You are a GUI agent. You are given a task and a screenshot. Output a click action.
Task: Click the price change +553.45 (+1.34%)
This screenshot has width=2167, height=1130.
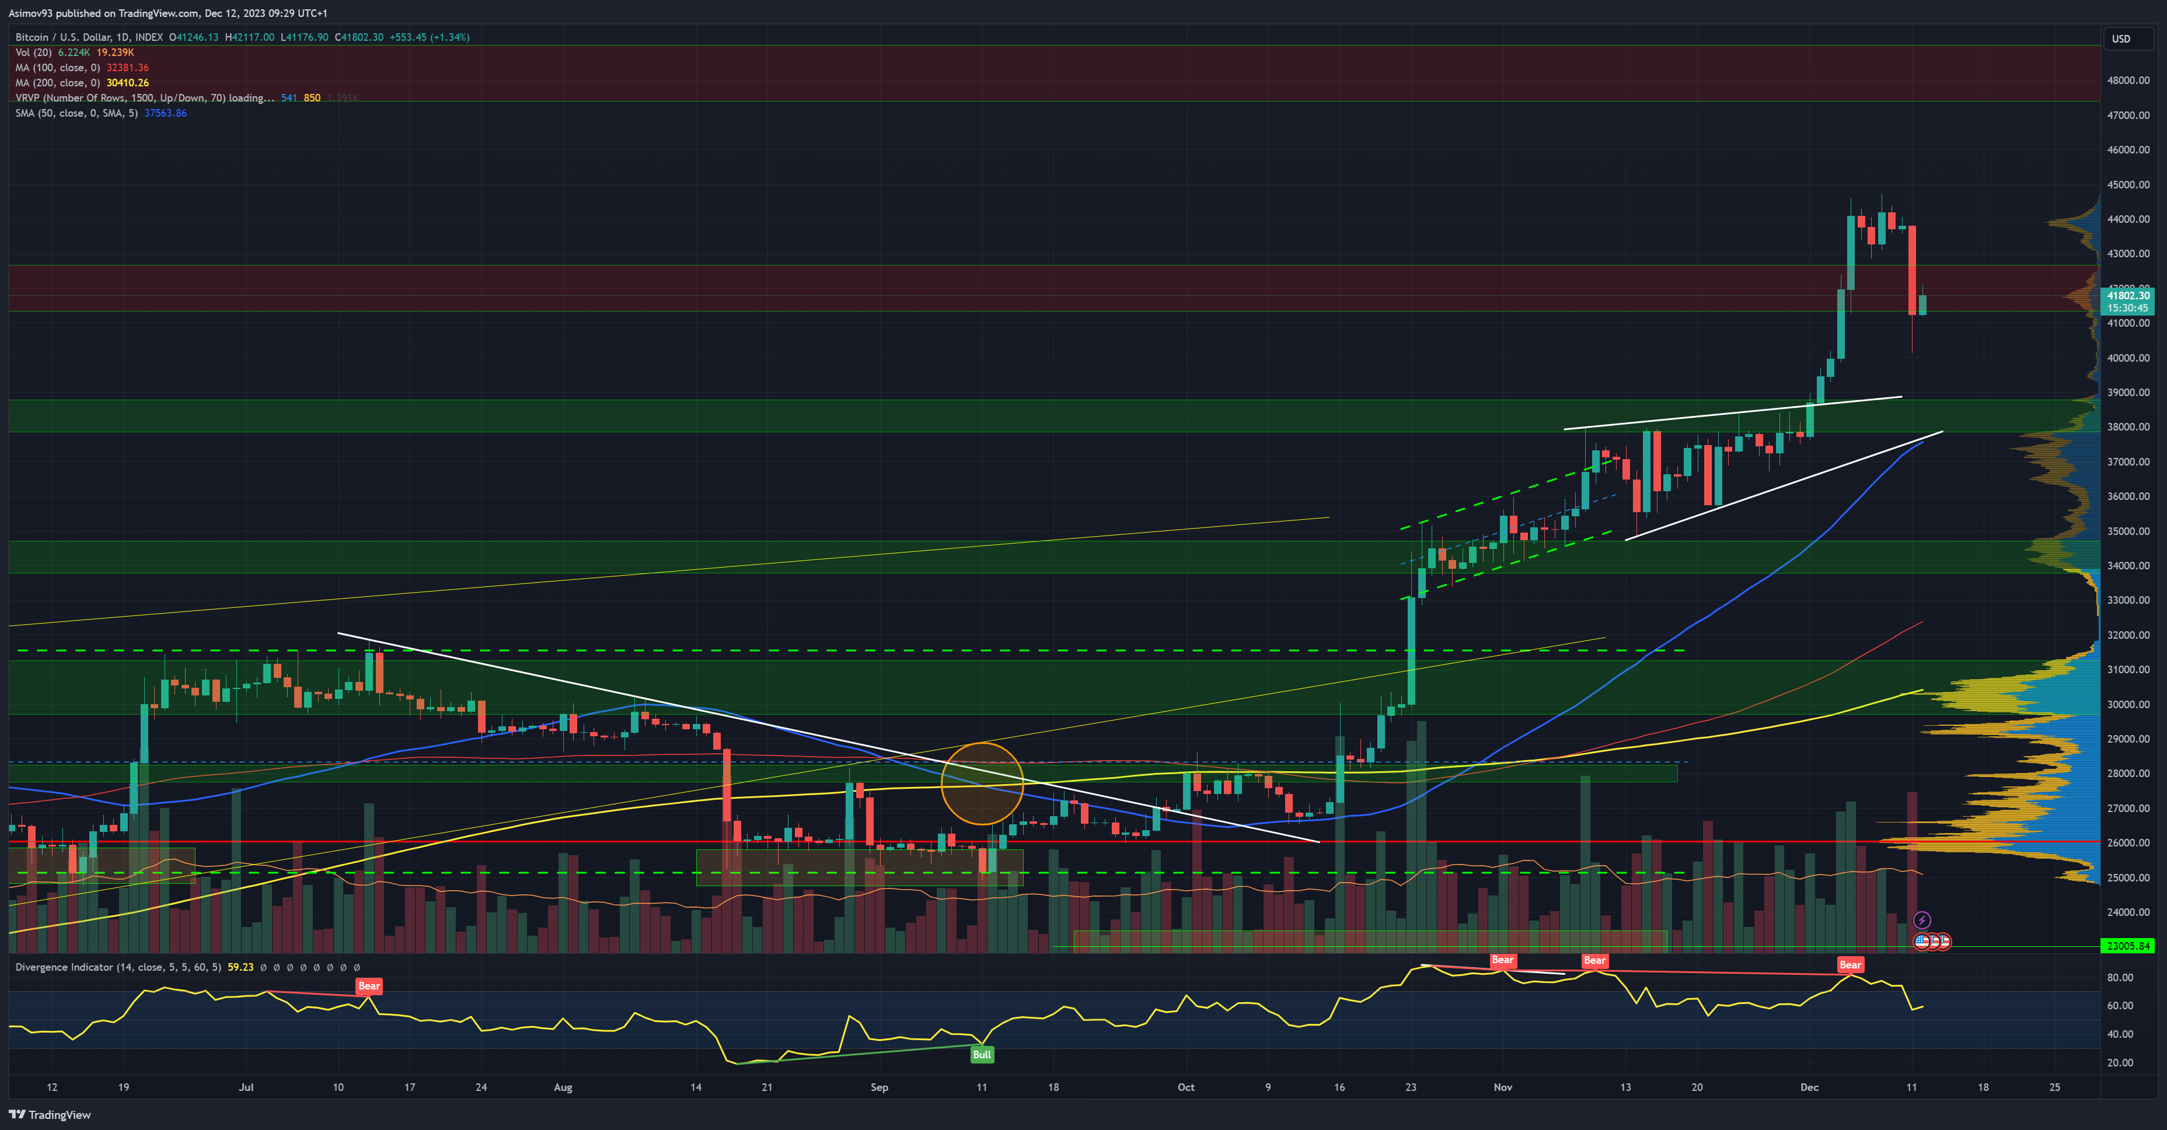pos(429,37)
